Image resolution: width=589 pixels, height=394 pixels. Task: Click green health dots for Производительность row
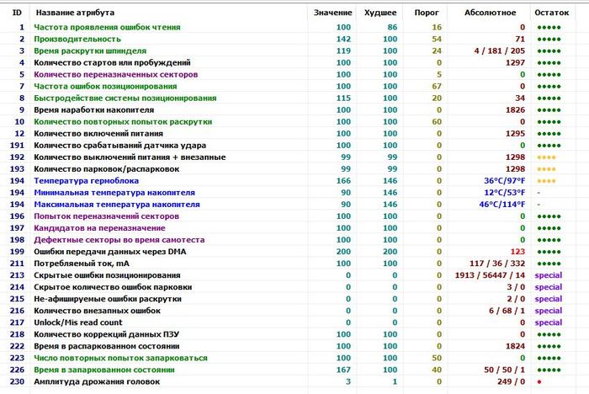[x=549, y=40]
